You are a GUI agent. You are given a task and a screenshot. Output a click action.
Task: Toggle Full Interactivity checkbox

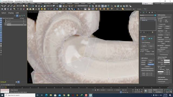click(x=160, y=55)
